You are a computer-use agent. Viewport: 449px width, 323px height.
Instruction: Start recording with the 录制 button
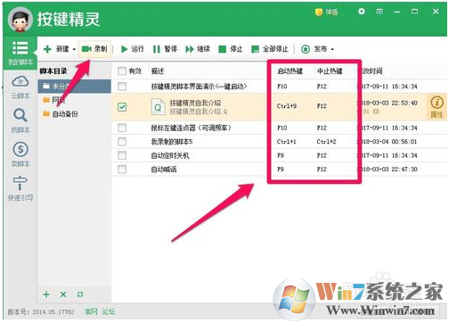point(94,49)
